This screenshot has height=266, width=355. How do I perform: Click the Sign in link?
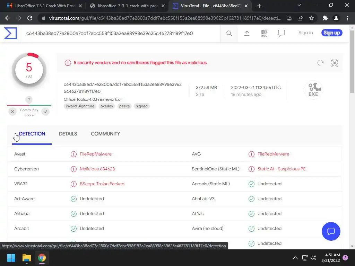(305, 33)
